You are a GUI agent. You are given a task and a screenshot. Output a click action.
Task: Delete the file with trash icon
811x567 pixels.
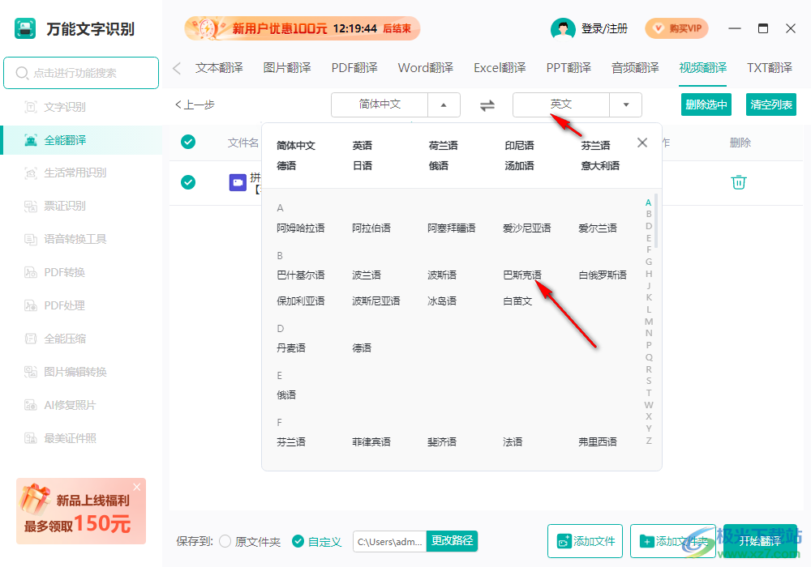click(738, 182)
